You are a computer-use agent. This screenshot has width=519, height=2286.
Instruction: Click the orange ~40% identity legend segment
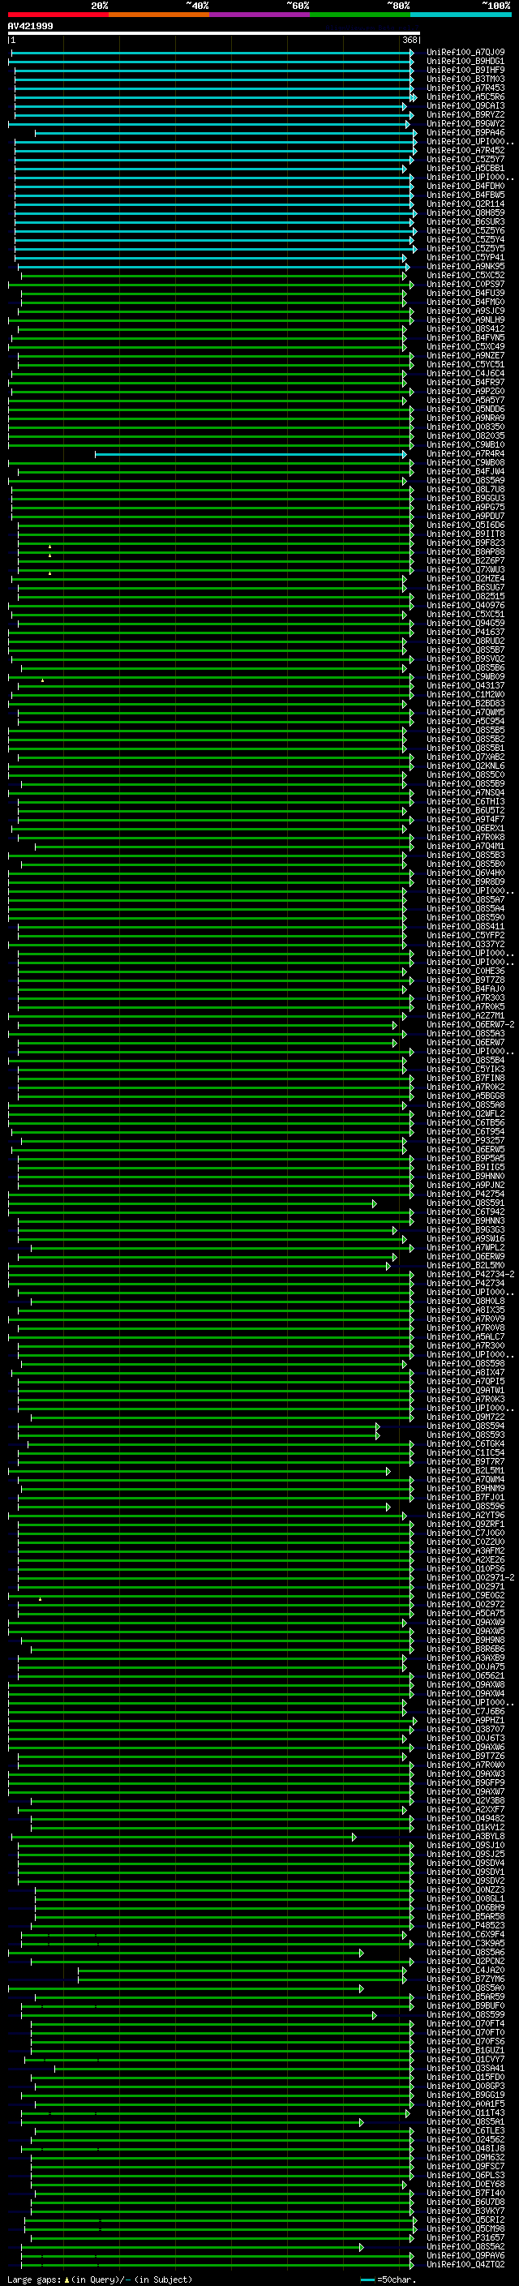click(158, 15)
